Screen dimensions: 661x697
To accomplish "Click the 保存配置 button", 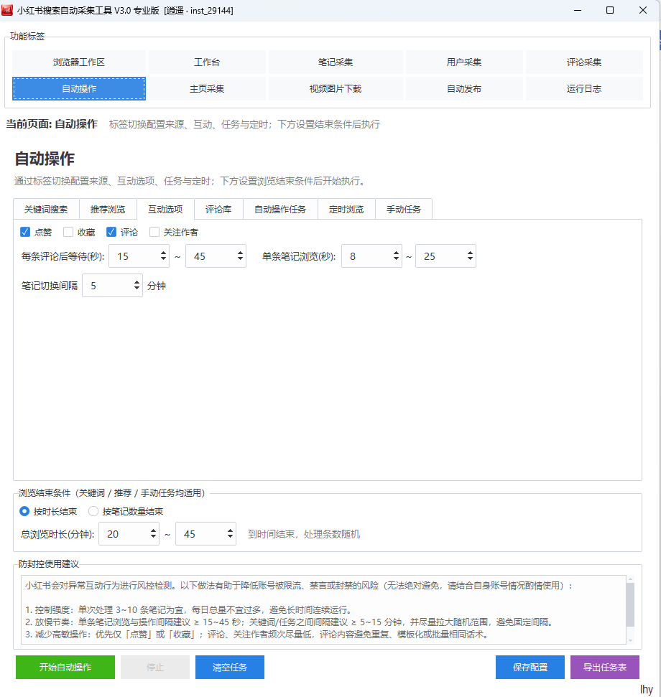I will click(530, 667).
